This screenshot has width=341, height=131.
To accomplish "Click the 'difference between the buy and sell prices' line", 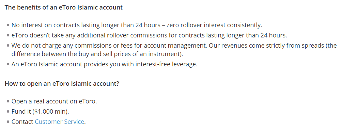I will click(97, 54).
